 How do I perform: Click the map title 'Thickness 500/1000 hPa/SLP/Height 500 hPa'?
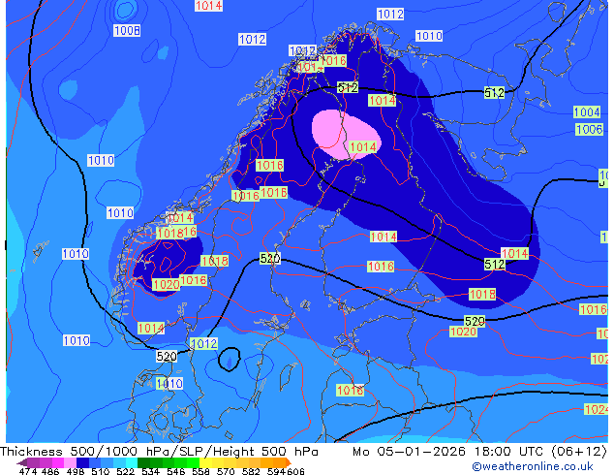point(159,452)
